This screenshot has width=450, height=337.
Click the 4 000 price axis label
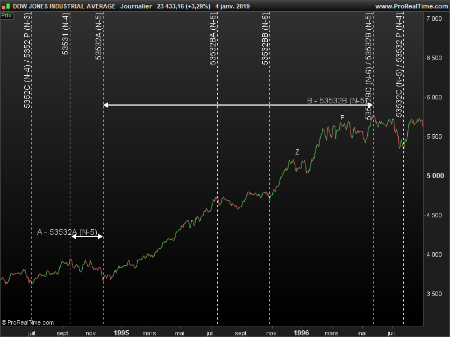click(x=434, y=254)
